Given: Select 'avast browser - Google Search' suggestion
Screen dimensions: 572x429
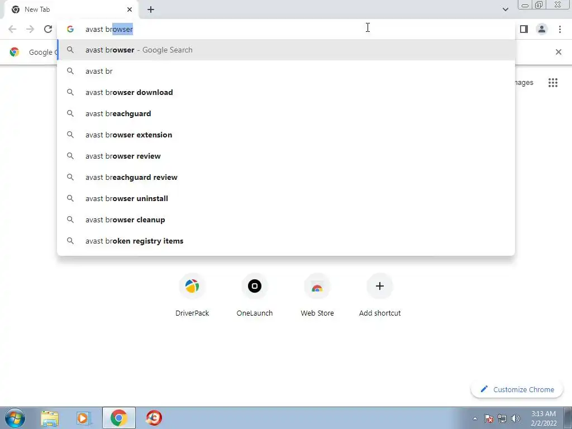Looking at the screenshot, I should (286, 50).
